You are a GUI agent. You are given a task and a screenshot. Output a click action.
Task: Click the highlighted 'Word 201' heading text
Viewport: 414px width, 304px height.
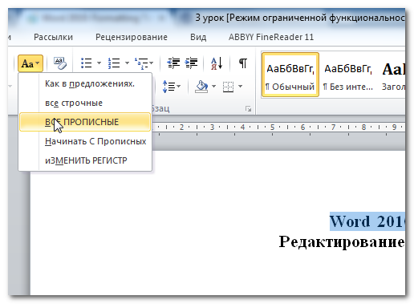click(x=367, y=221)
